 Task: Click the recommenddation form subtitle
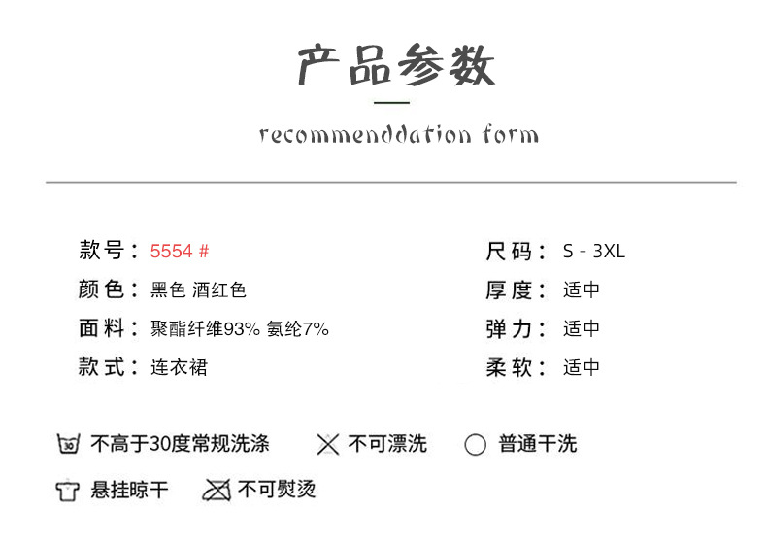[x=398, y=134]
